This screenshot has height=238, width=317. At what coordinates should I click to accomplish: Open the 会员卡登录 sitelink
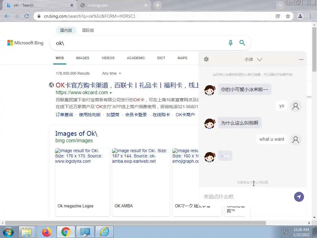coord(136,115)
